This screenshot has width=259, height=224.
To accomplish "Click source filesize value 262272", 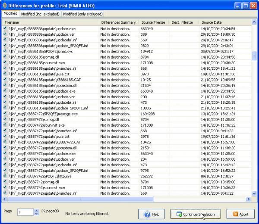I will coord(147,176).
